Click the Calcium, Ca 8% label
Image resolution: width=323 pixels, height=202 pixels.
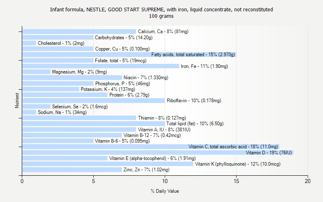(x=163, y=32)
